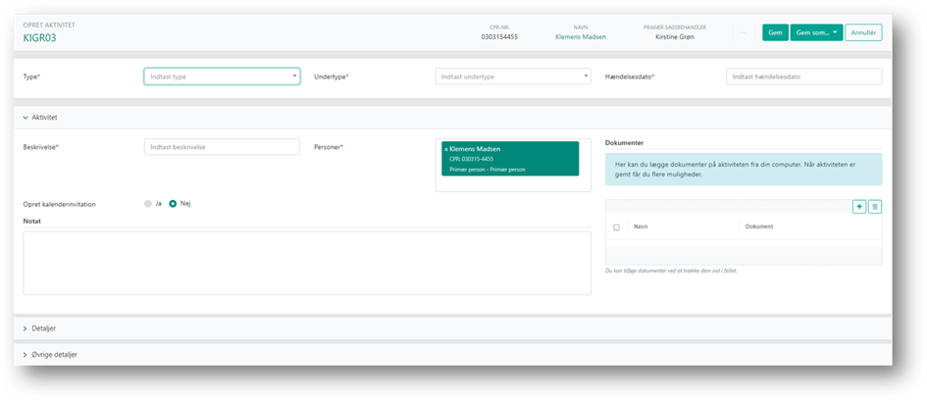Click the add document plus icon
927x400 pixels.
tap(859, 207)
